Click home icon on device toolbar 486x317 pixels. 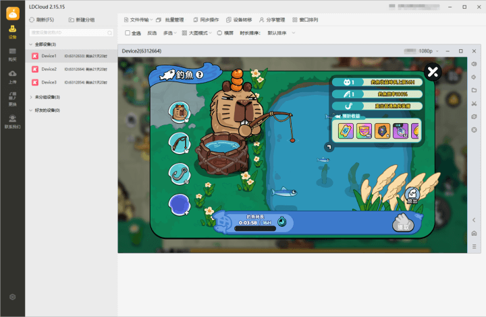pos(474,234)
